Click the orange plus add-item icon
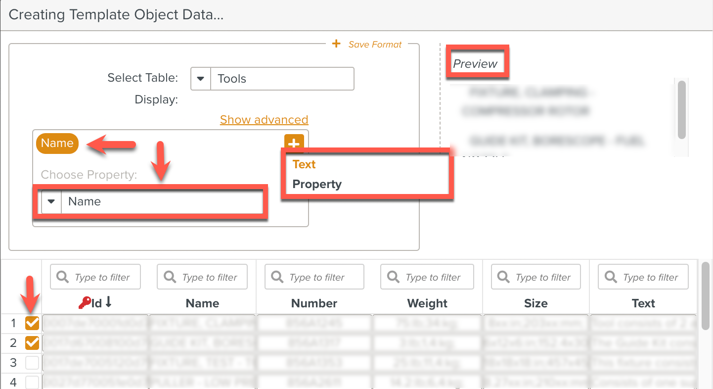 tap(294, 142)
